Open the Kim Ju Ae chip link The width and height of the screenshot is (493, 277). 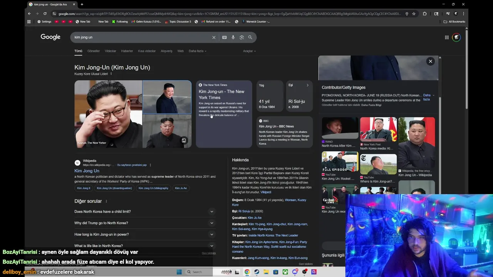coord(181,188)
